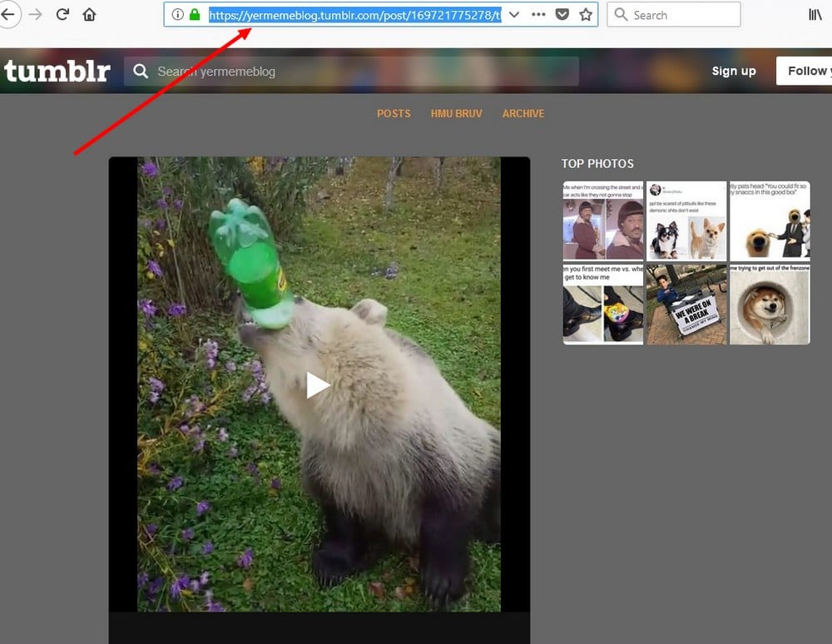Open the browser home page
The width and height of the screenshot is (832, 644).
click(89, 14)
